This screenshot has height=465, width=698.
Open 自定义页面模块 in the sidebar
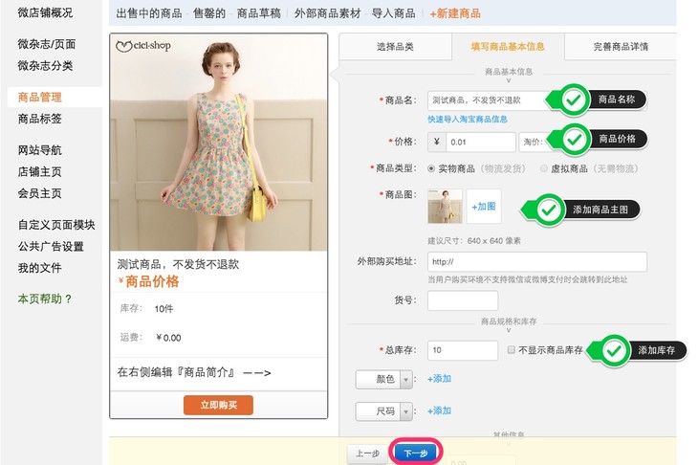[56, 225]
